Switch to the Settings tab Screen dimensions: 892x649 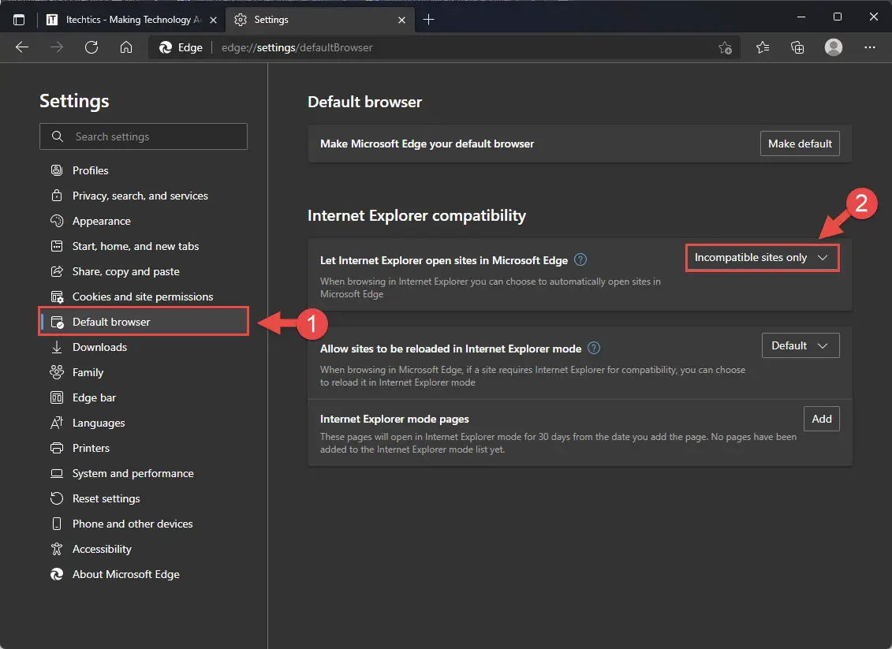319,20
